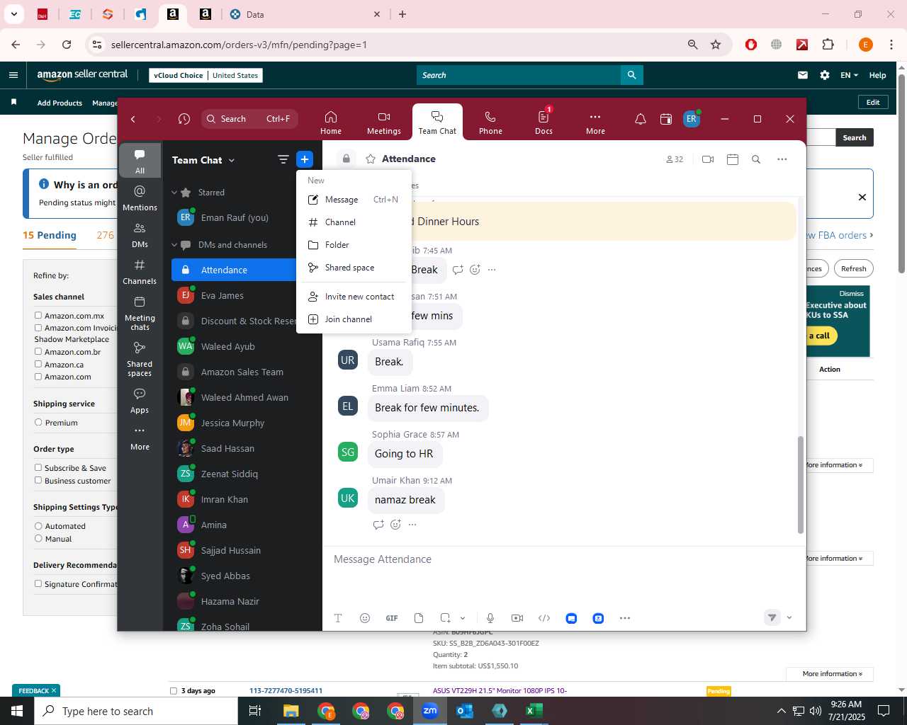The image size is (907, 725).
Task: Record an audio message with microphone icon
Action: pos(490,618)
